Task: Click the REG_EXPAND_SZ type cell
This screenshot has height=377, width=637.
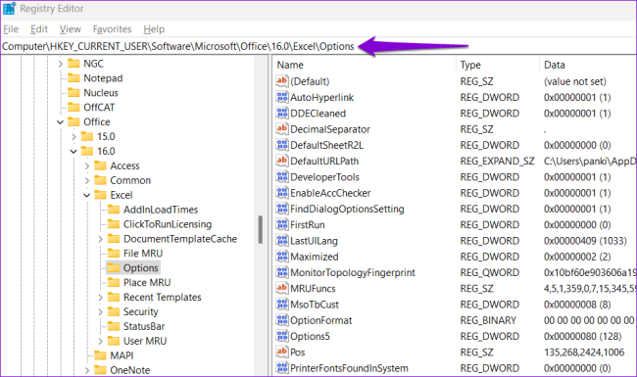Action: 497,162
